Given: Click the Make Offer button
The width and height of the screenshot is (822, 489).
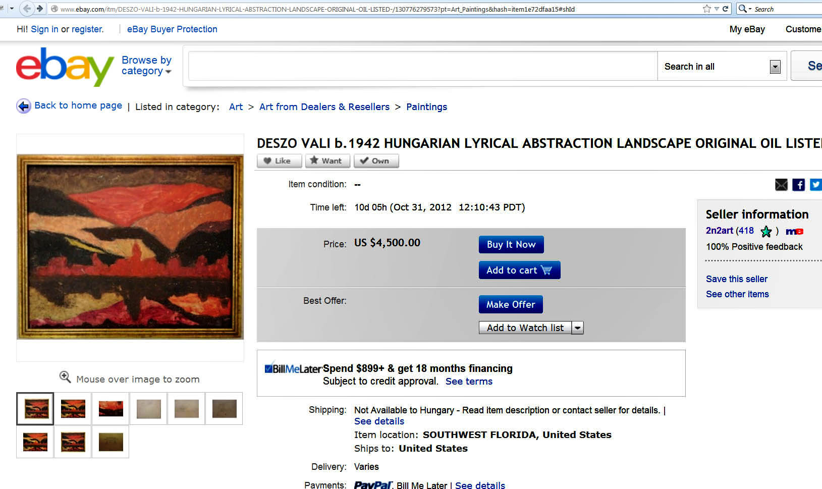Looking at the screenshot, I should tap(511, 304).
